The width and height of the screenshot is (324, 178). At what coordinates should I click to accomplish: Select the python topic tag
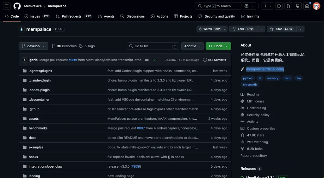click(x=248, y=78)
